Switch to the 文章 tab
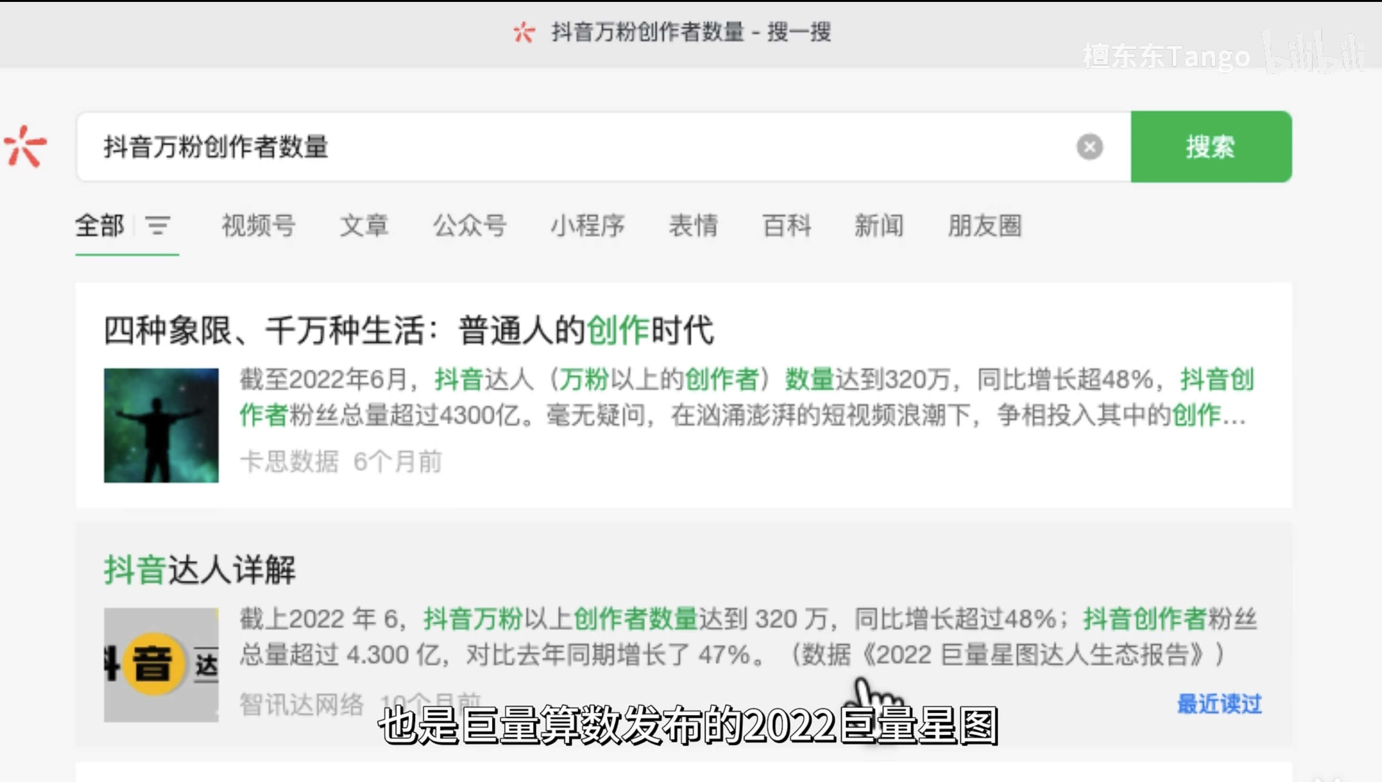 point(364,225)
